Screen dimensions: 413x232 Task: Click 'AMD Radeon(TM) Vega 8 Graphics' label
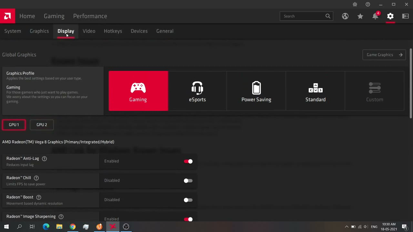coord(58,142)
